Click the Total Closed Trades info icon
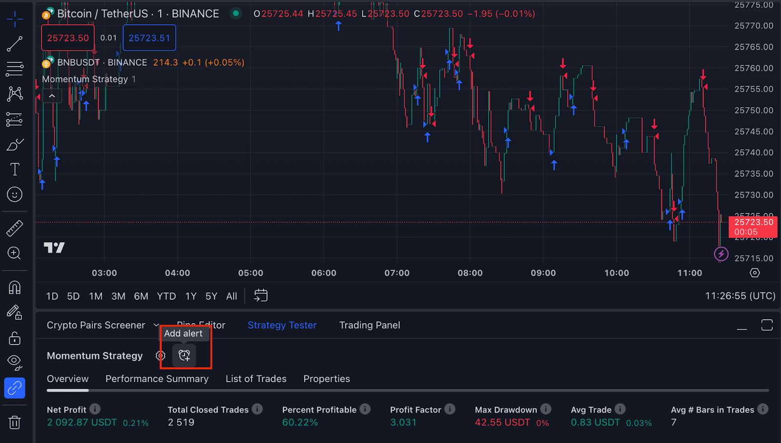 point(257,409)
